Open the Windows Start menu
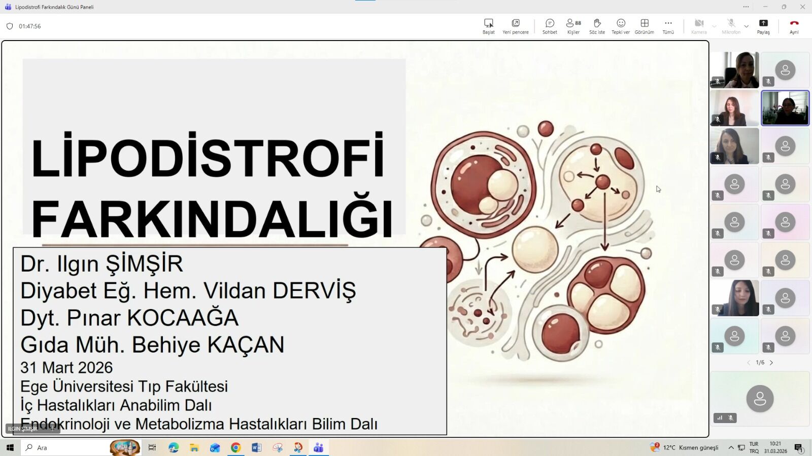Image resolution: width=812 pixels, height=456 pixels. [x=10, y=448]
